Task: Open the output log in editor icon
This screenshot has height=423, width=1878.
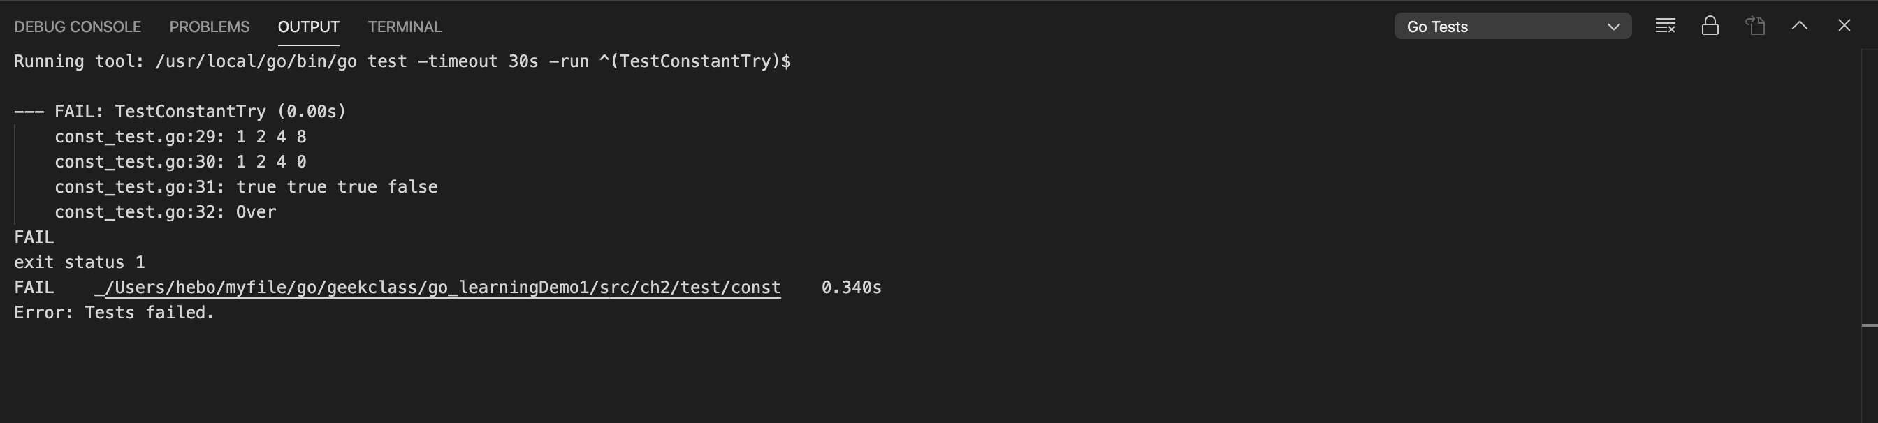Action: (x=1755, y=27)
